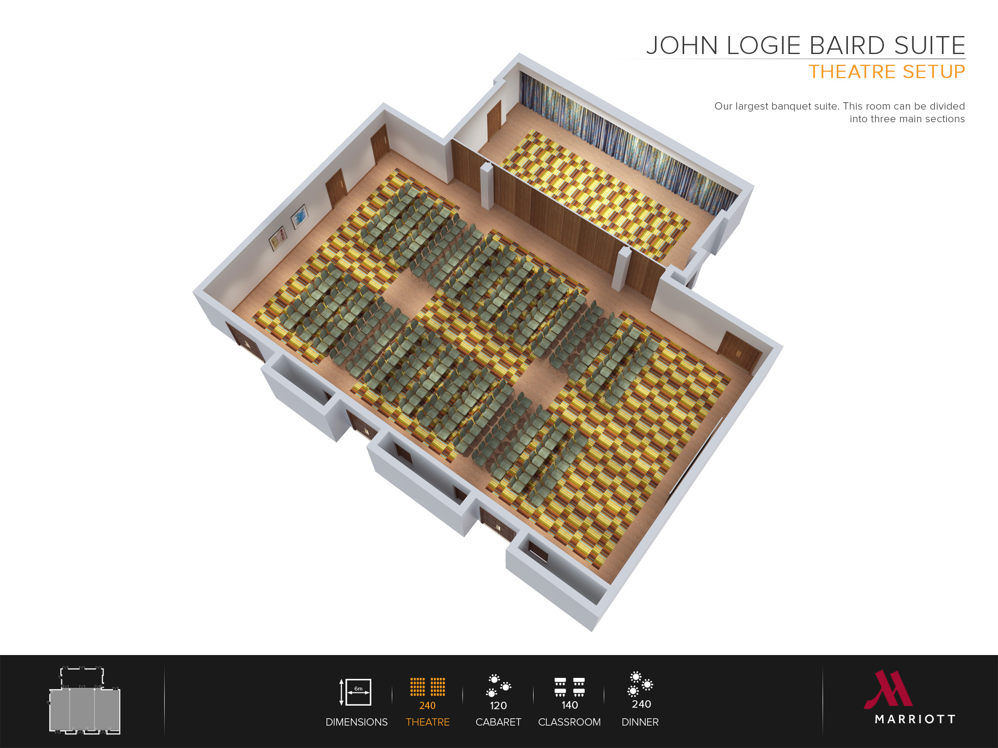Select the middle section of the mini floor plan
Image resolution: width=998 pixels, height=748 pixels.
tap(82, 710)
